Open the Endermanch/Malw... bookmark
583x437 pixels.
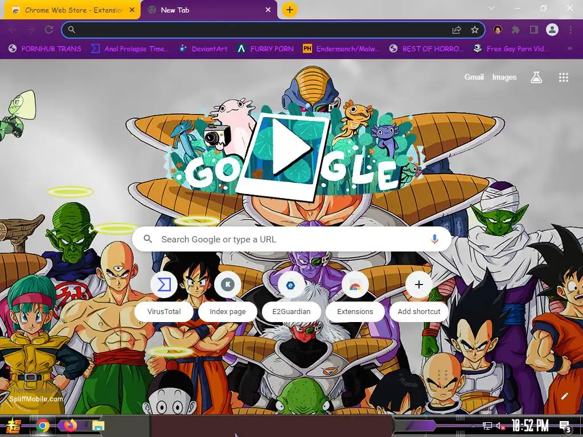click(342, 49)
